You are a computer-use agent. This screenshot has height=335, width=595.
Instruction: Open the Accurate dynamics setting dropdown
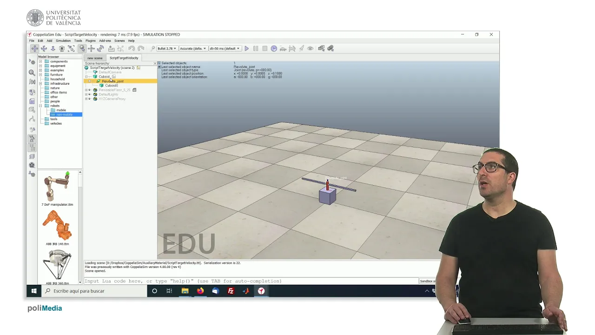pyautogui.click(x=193, y=48)
